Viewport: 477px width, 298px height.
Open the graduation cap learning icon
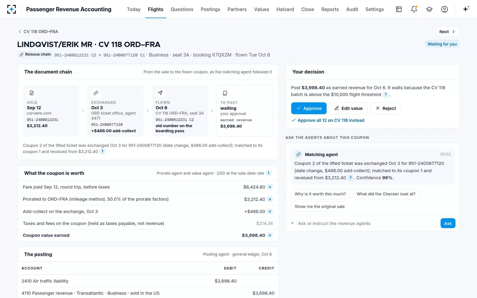click(x=429, y=9)
